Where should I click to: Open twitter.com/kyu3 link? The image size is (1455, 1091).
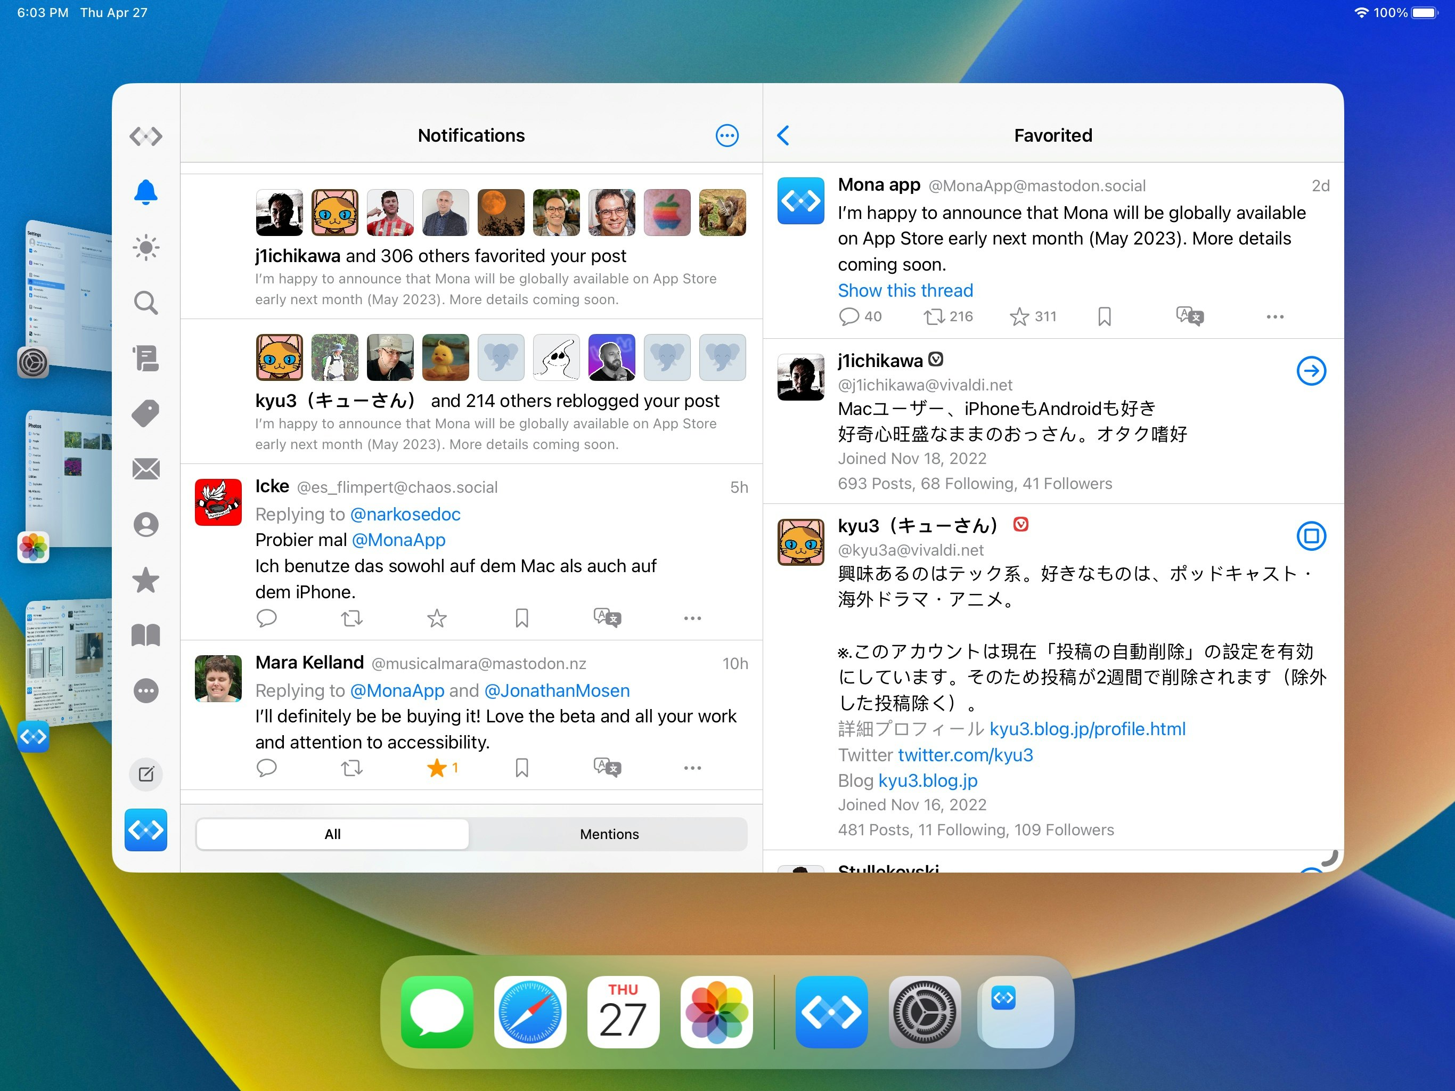click(965, 755)
